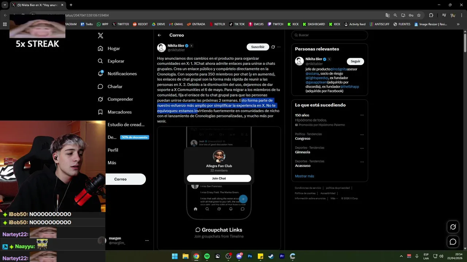Open the @lightspeedvp mention link
Screen dimensions: 467x262
point(316,78)
